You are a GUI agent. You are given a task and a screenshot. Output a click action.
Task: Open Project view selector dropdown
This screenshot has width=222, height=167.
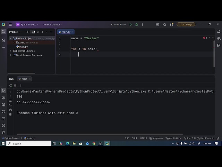15,32
